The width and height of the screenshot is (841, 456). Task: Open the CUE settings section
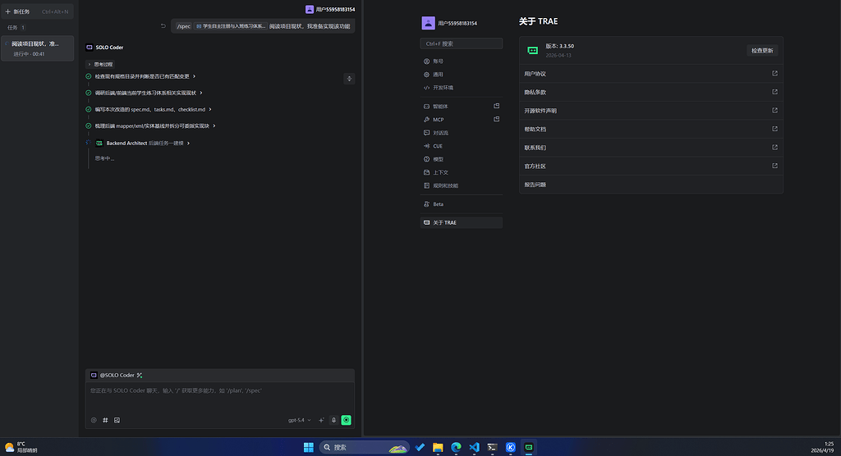point(462,146)
